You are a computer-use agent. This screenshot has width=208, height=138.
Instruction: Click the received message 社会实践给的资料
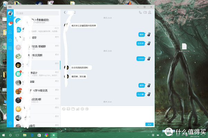81,68
